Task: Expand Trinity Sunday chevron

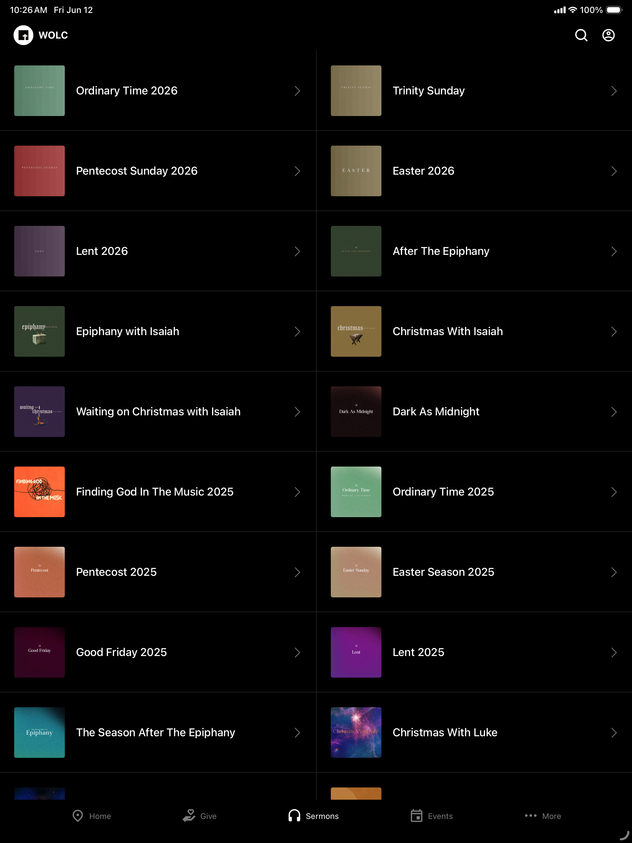Action: pos(614,91)
